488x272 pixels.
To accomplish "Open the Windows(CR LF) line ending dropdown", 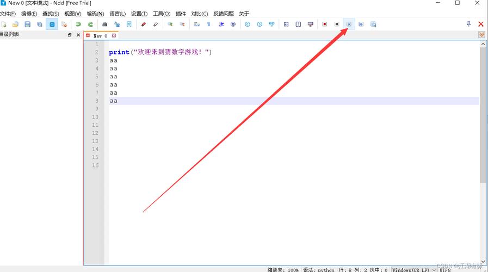I will click(413, 269).
